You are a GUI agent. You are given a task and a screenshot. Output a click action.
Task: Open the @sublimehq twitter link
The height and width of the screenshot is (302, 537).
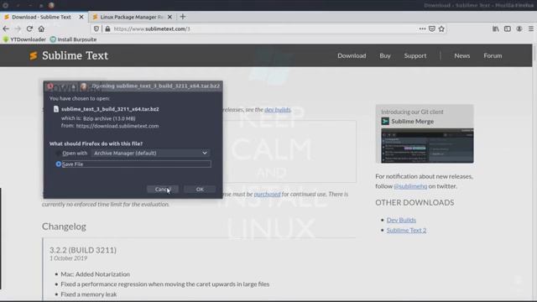pyautogui.click(x=410, y=186)
